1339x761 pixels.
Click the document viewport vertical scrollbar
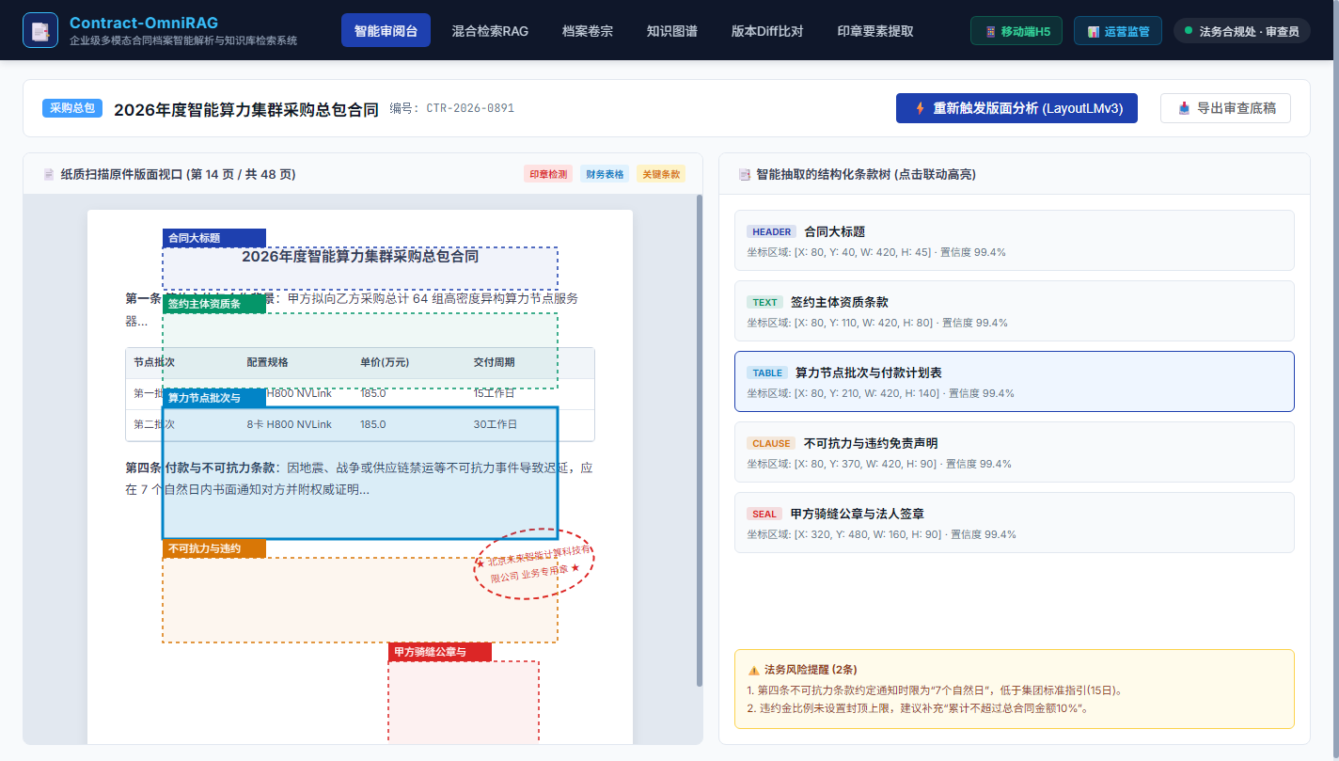pos(699,440)
